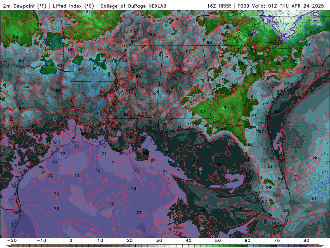Click the "2m Dewpoint (°F)" title text
The image size is (330, 248).
click(25, 6)
